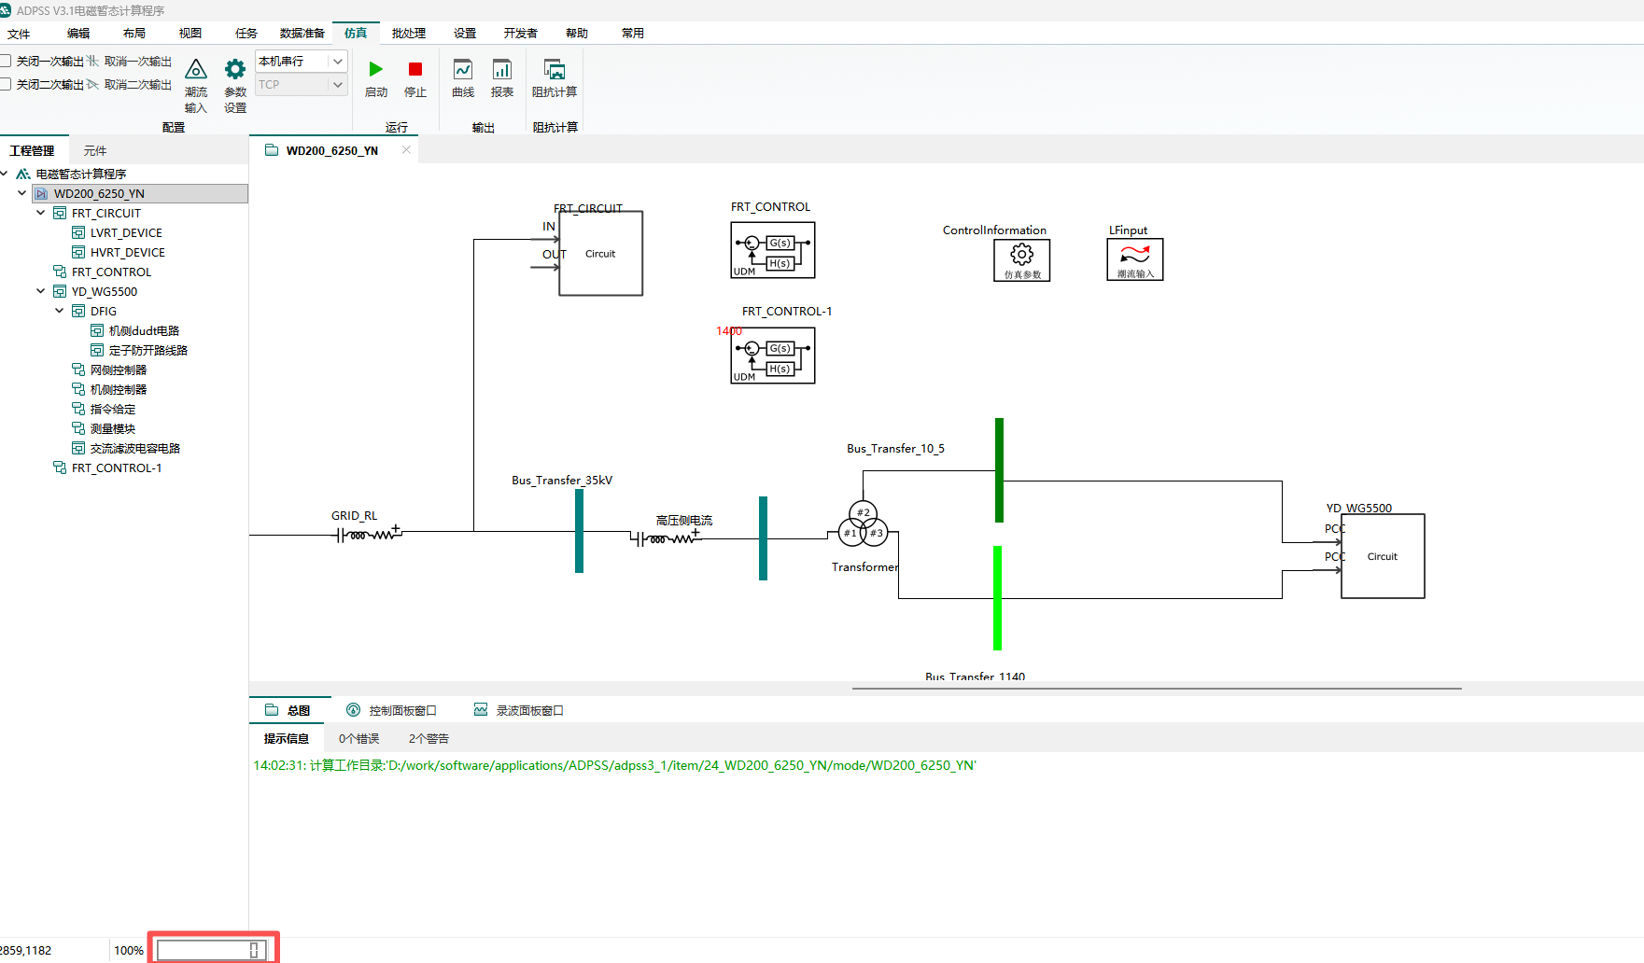Select the ControlInformation gear block on canvas
1644x963 pixels.
point(1022,258)
